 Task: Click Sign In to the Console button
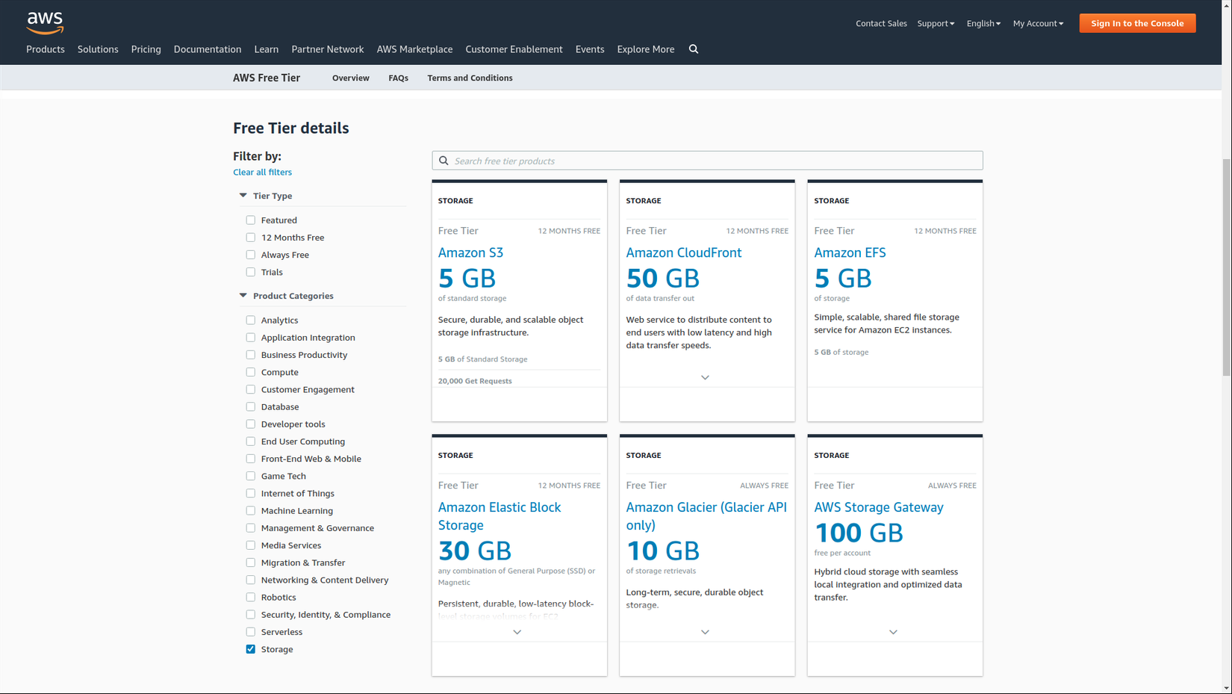coord(1137,23)
